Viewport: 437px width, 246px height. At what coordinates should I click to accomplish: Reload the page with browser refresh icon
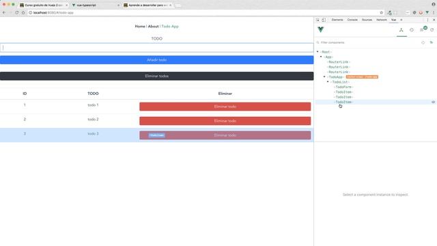pos(16,12)
